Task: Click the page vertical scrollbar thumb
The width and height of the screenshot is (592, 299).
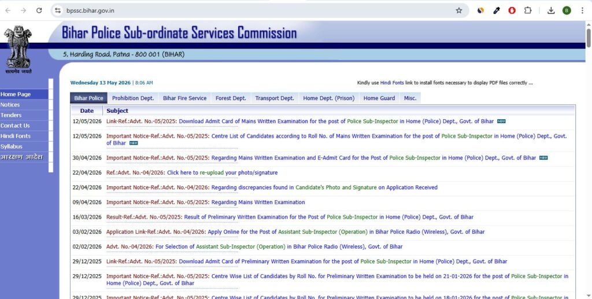Action: pyautogui.click(x=589, y=38)
